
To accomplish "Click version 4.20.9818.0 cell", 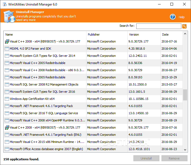I will [x=137, y=49].
